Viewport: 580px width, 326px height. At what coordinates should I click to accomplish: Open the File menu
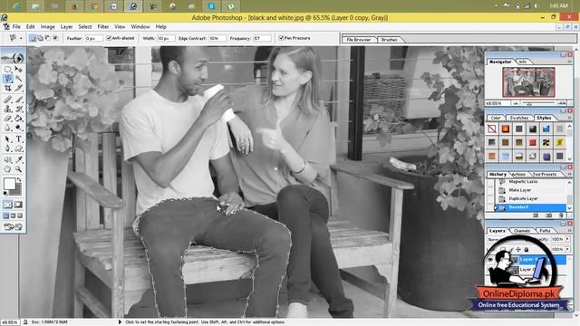pyautogui.click(x=16, y=26)
